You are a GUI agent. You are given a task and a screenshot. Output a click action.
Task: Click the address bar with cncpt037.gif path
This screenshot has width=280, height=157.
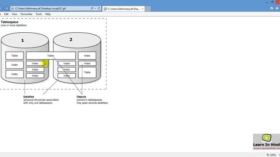[56, 8]
